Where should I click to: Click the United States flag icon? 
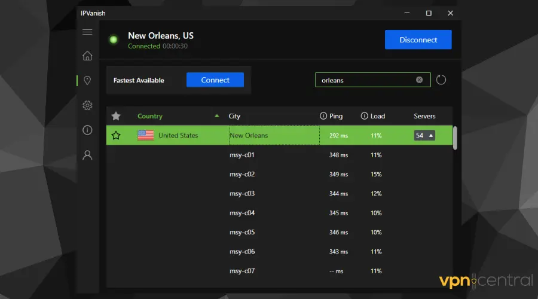click(145, 135)
